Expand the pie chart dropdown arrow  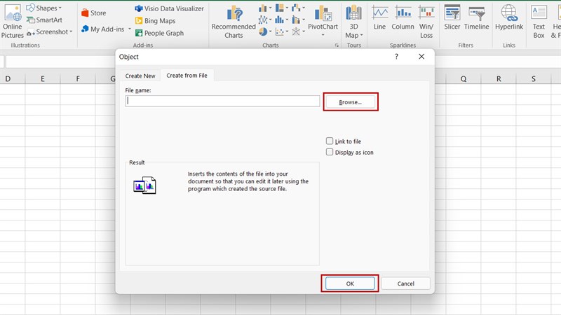click(270, 31)
